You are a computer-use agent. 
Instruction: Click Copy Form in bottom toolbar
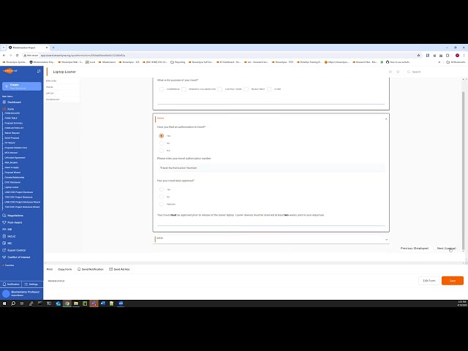coord(65,269)
